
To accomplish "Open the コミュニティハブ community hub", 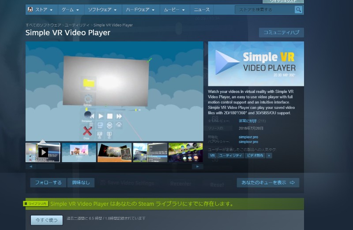I will [282, 32].
